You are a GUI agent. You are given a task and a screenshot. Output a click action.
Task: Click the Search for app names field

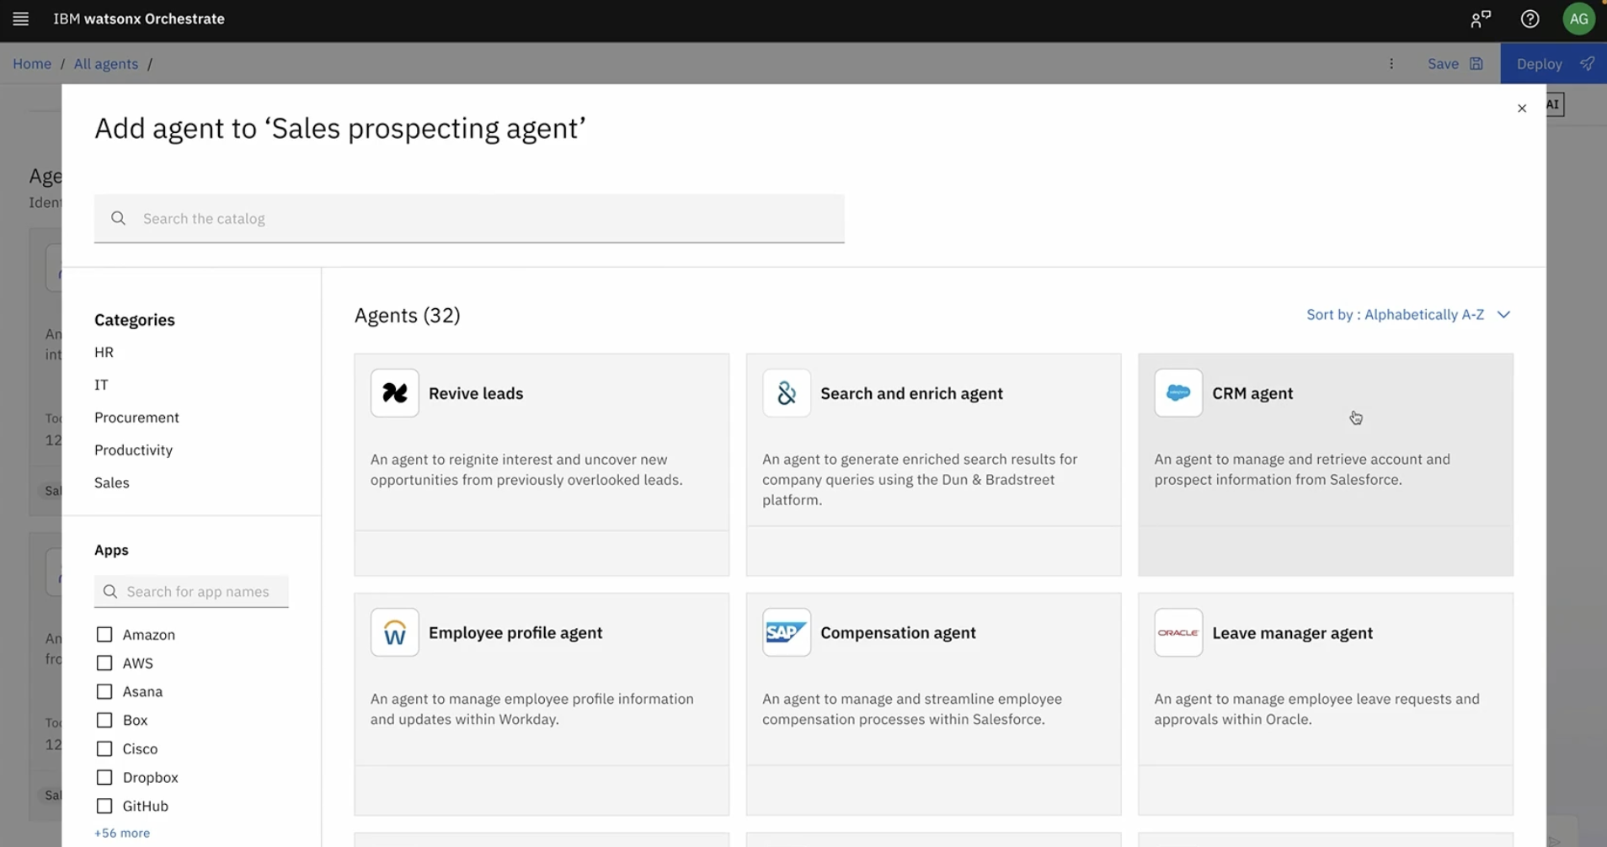191,591
